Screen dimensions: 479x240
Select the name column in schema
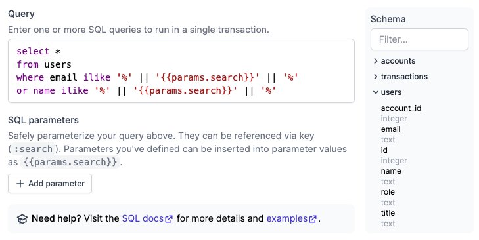391,171
